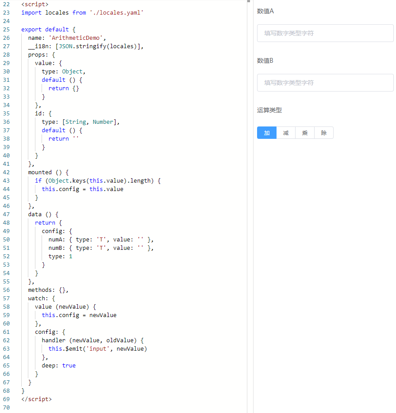Image resolution: width=396 pixels, height=413 pixels.
Task: Click the 运算类型 label text
Action: (269, 110)
